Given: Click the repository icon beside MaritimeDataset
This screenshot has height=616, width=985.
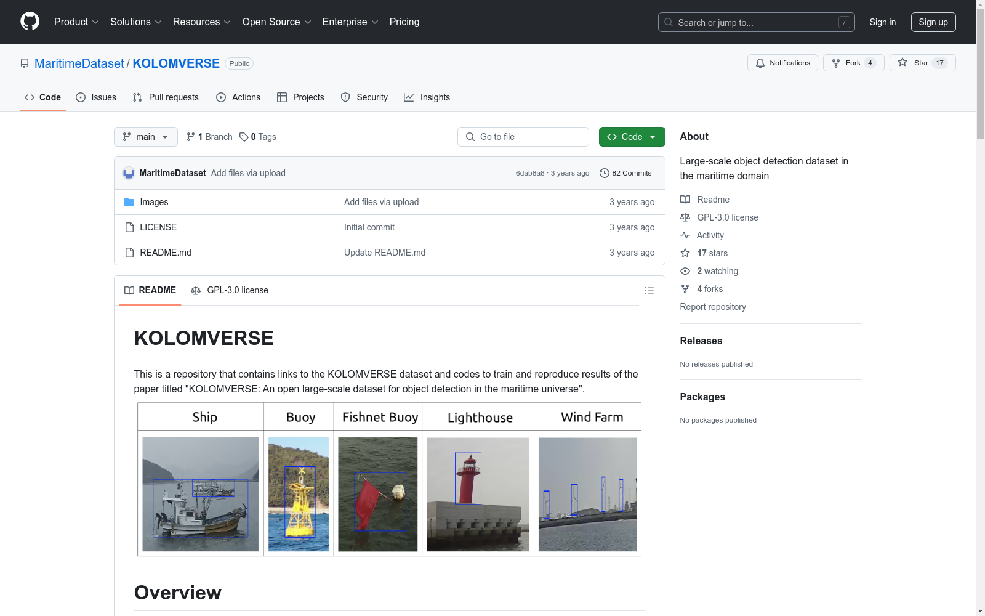Looking at the screenshot, I should pyautogui.click(x=25, y=63).
